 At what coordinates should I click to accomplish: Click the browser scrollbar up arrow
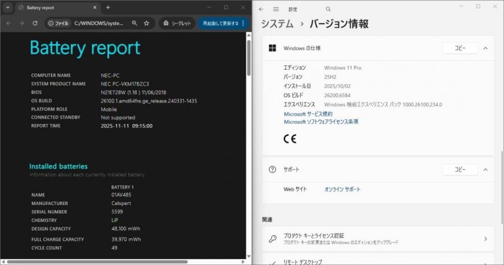[248, 35]
